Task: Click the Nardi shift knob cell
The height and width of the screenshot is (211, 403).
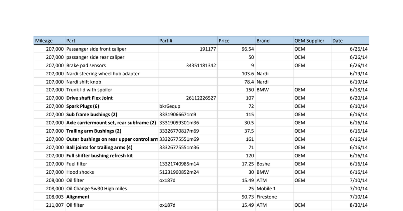Action: [x=111, y=82]
